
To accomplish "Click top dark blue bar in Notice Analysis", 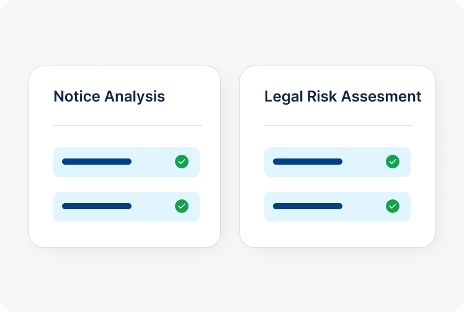I will click(97, 162).
